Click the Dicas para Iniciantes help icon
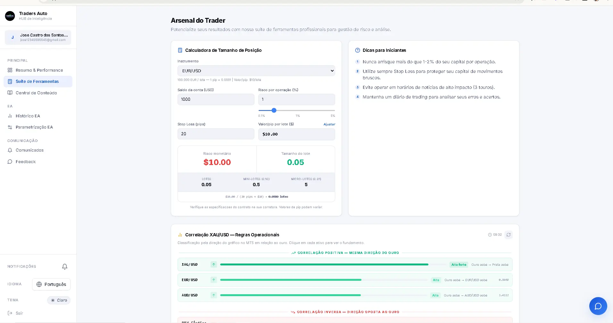 tap(358, 50)
